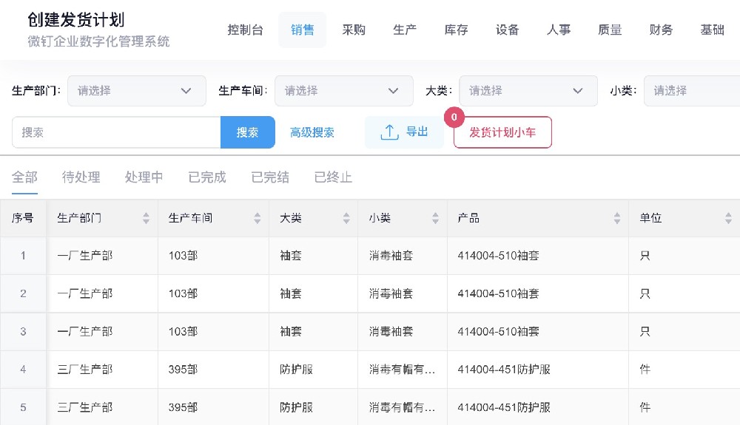The height and width of the screenshot is (425, 740).
Task: Sort by 大类 column arrows
Action: [346, 218]
